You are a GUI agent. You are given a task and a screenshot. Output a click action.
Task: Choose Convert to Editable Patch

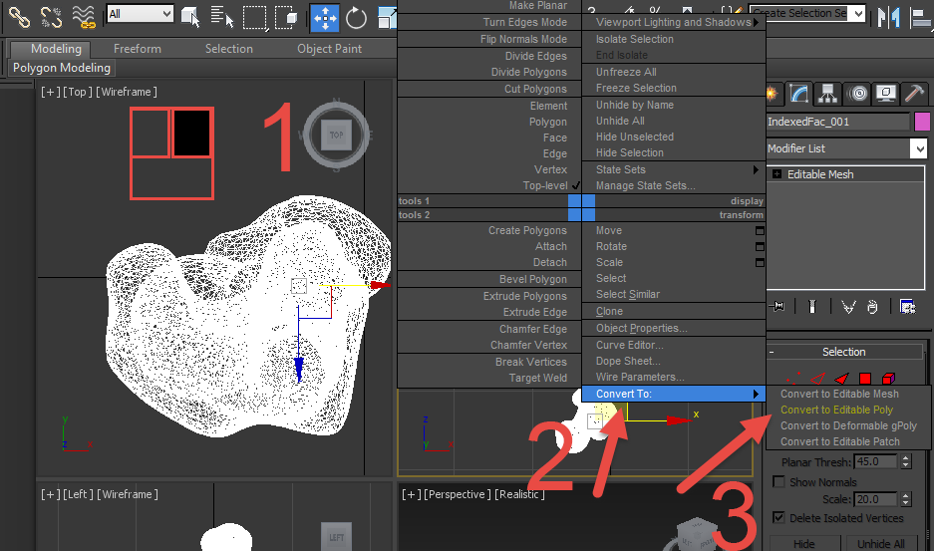tap(840, 442)
